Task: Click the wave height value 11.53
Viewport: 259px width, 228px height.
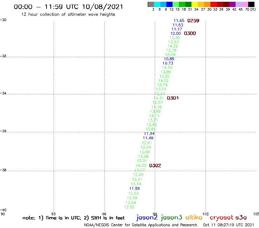Action: 178,25
